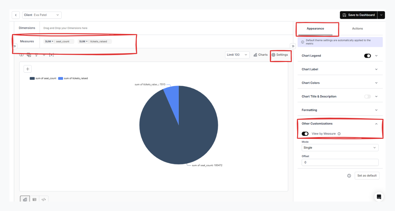The height and width of the screenshot is (211, 395).
Task: Collapse the right settings panel double-chevron
Action: [293, 46]
